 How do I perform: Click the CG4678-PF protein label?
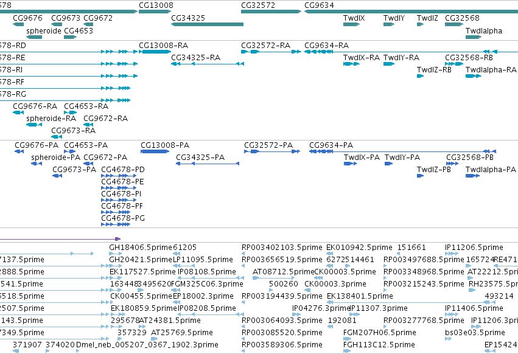(x=122, y=206)
